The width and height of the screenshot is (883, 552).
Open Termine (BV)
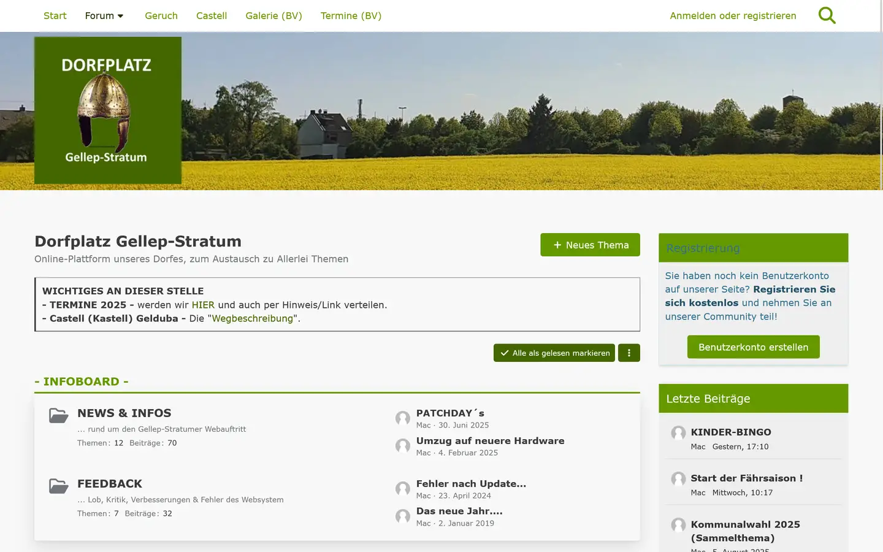(x=351, y=15)
